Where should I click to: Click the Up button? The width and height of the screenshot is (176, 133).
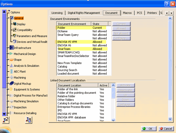point(125,95)
